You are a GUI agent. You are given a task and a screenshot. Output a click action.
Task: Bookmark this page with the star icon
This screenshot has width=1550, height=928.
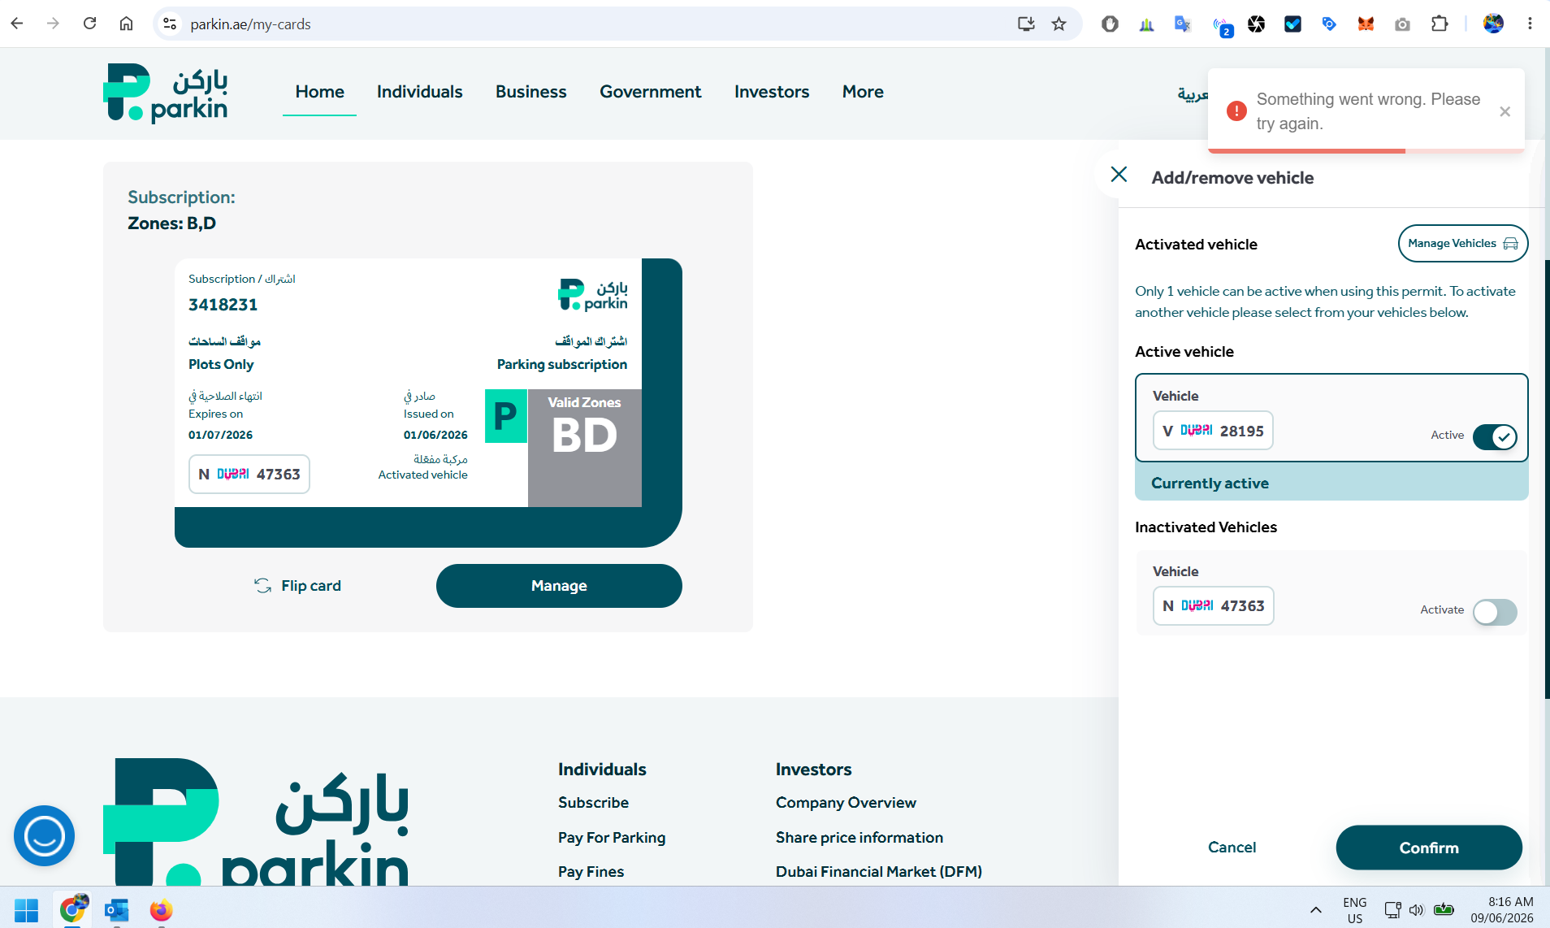tap(1059, 24)
